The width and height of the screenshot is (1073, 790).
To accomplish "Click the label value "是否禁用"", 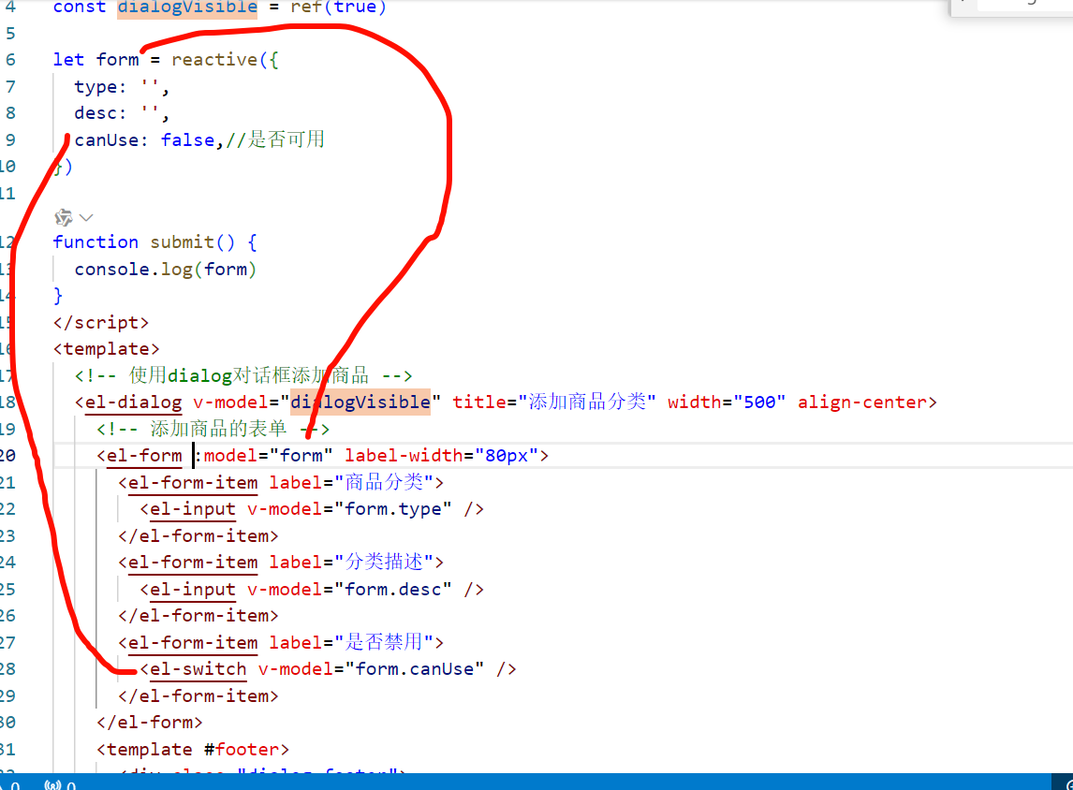I will 384,642.
